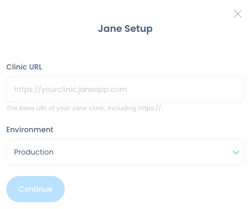Viewport: 248px width, 209px height.
Task: Click the Environment field label
Action: [x=30, y=130]
